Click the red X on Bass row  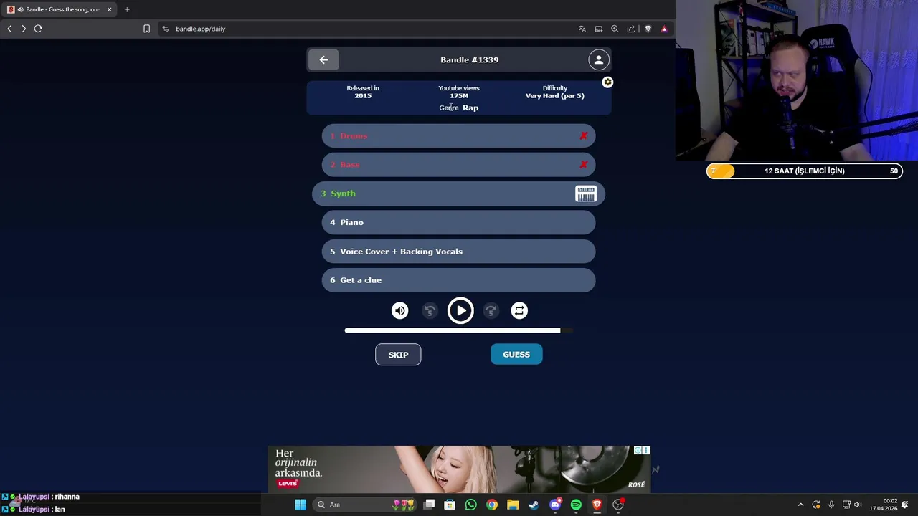[x=584, y=165]
